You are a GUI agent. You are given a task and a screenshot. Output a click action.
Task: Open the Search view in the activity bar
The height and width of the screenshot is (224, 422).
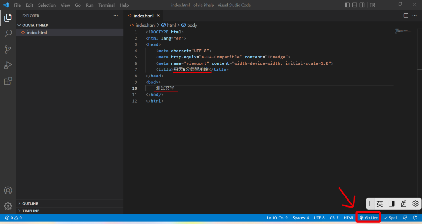[8, 34]
